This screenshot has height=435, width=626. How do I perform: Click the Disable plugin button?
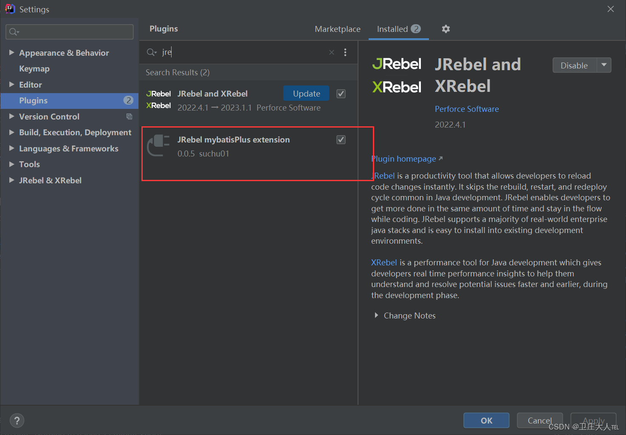(574, 65)
